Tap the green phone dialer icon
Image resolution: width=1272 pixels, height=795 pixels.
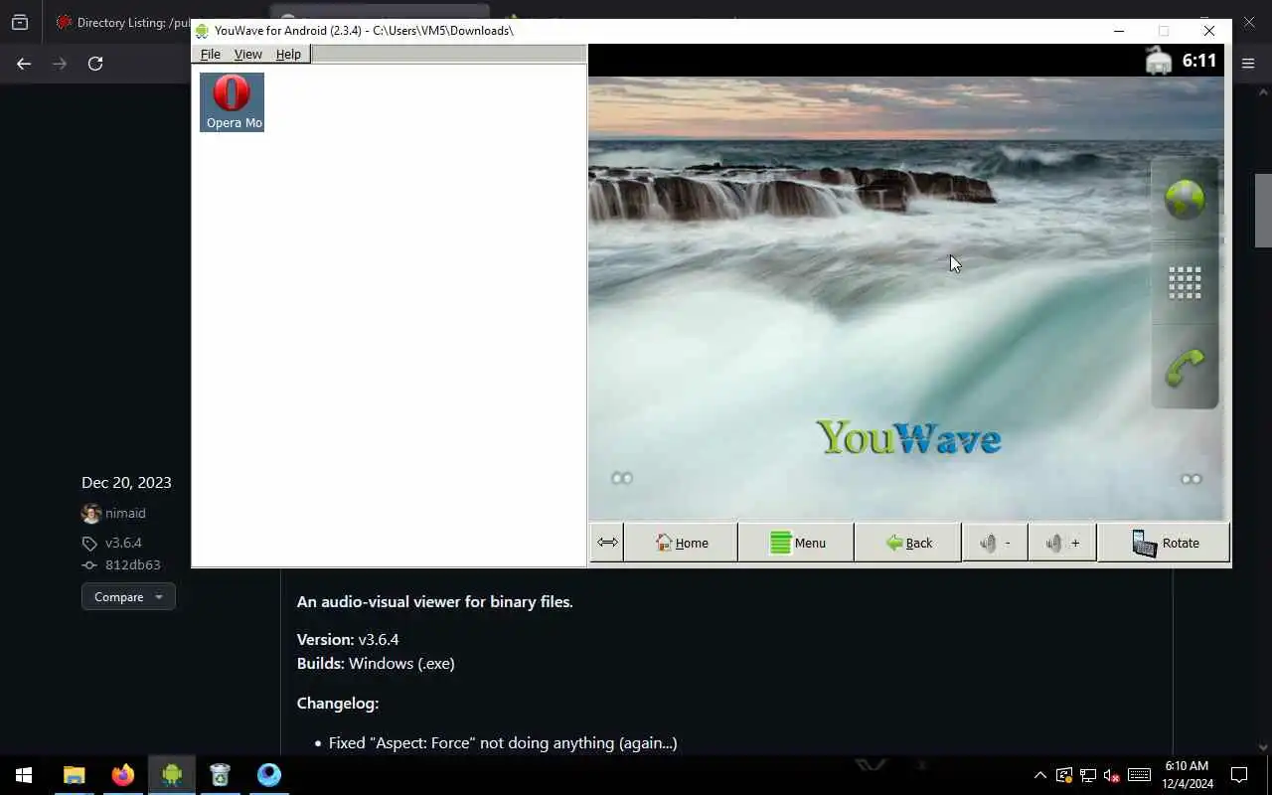(1185, 368)
